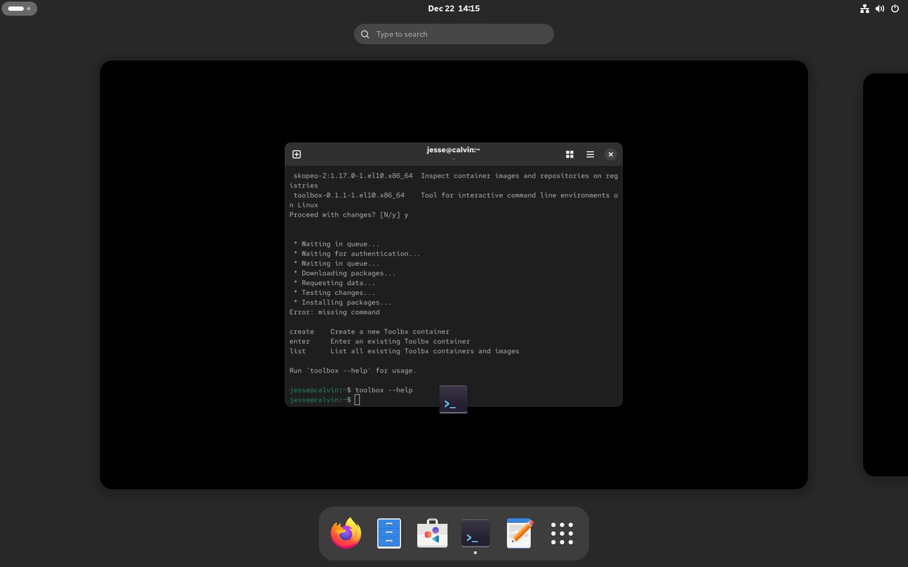Open the Files app from the dock
This screenshot has height=567, width=908.
point(389,534)
